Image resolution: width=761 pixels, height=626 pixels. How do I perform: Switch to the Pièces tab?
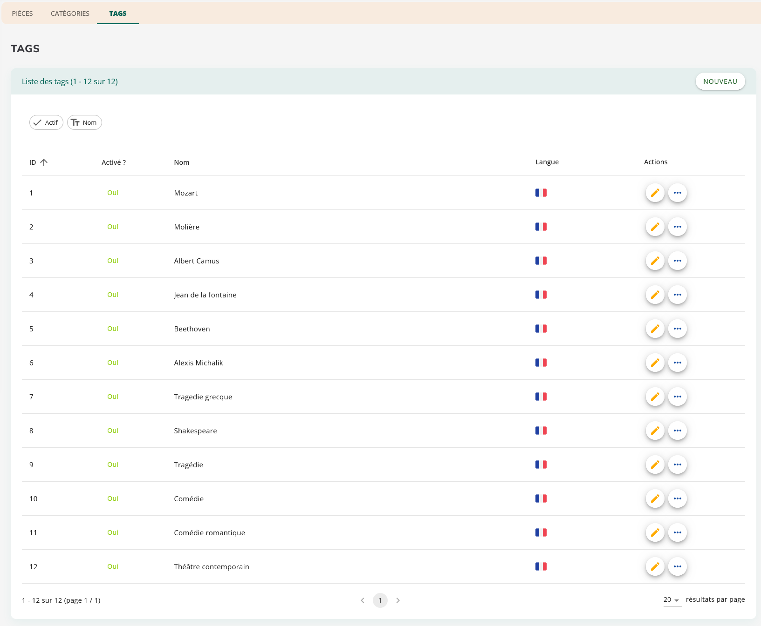tap(22, 13)
